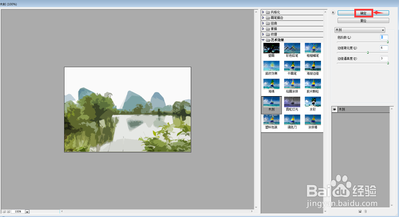Screen dimensions: 399x217
Task: Click the 100% zoom level field
Action: [x=18, y=211]
